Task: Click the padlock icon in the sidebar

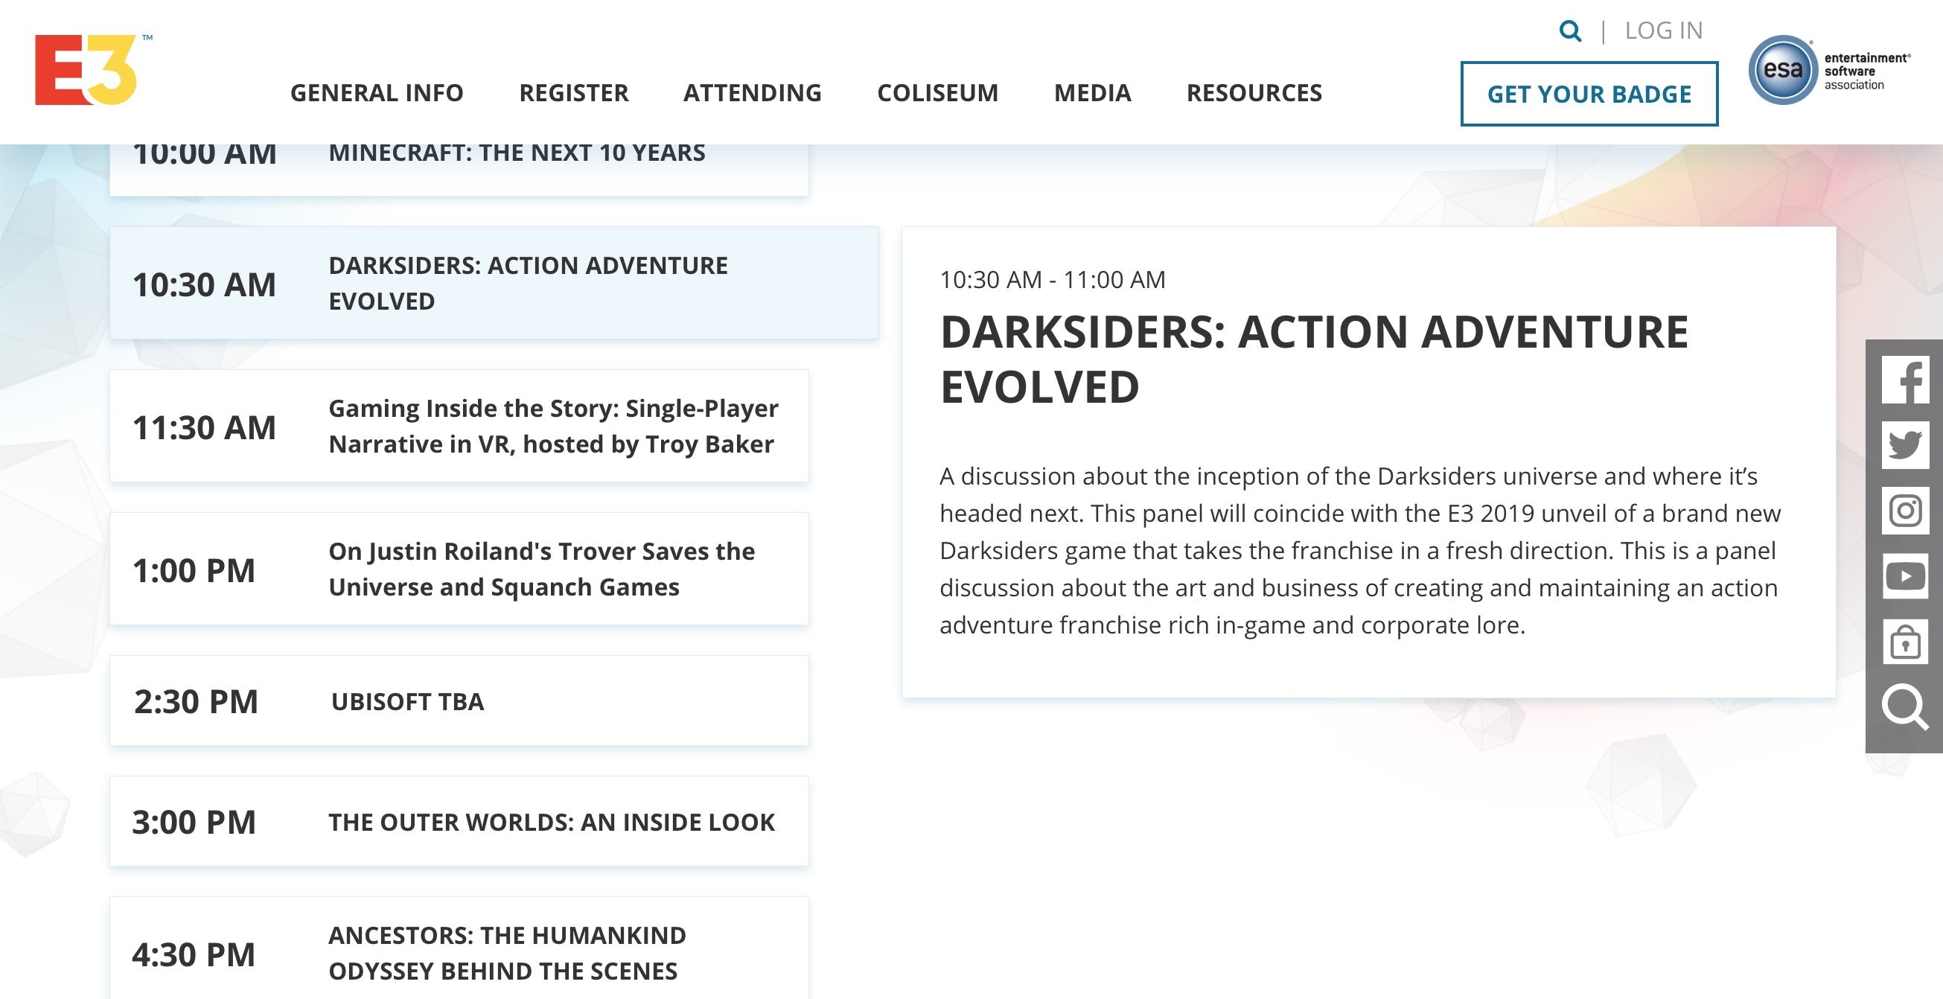Action: 1905,642
